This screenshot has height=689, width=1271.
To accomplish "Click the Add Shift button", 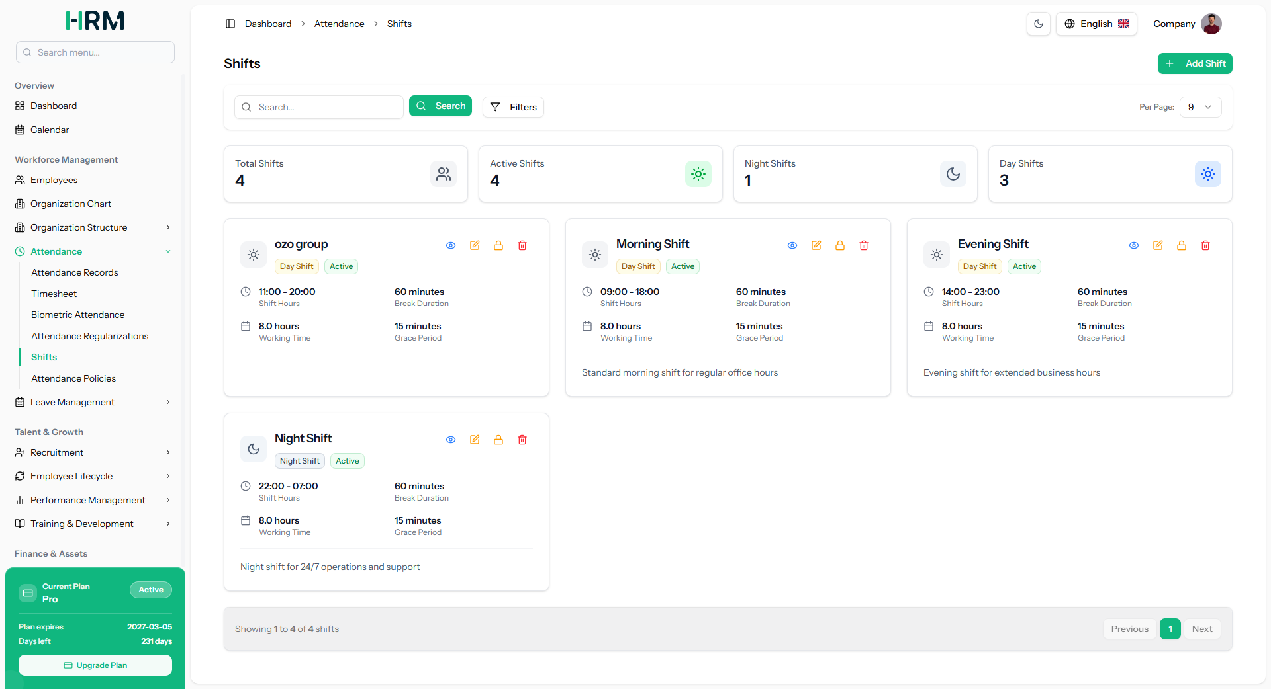I will 1195,63.
